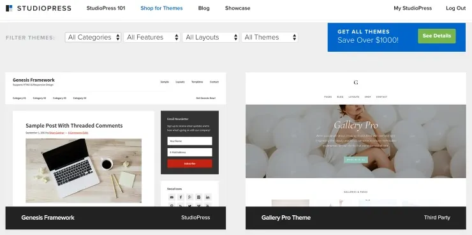Click the StudioPress logo

(38, 8)
